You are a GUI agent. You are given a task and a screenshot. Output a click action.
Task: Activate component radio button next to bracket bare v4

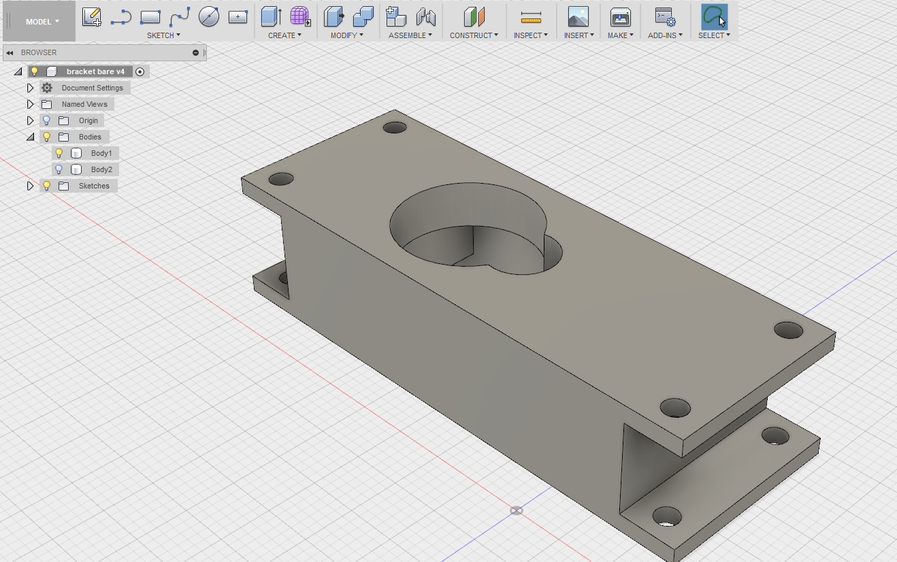pos(140,71)
